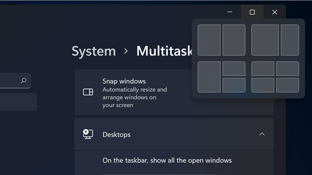The height and width of the screenshot is (175, 312).
Task: Select the Desktops monitor icon
Action: point(88,134)
